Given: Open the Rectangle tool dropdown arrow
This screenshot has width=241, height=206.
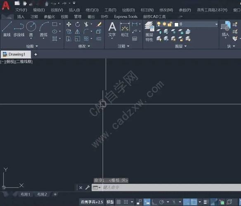Looking at the screenshot, I should click(60, 24).
